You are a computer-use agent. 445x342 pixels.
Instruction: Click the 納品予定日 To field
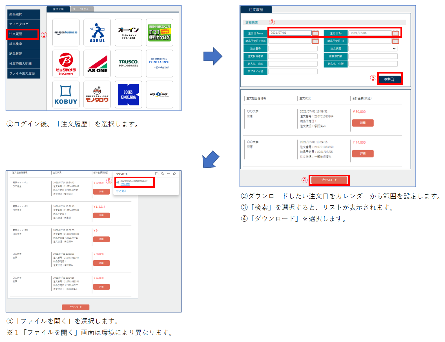[x=370, y=41]
